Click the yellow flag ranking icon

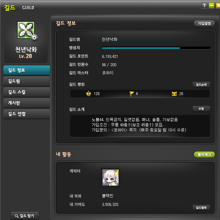coord(132,93)
